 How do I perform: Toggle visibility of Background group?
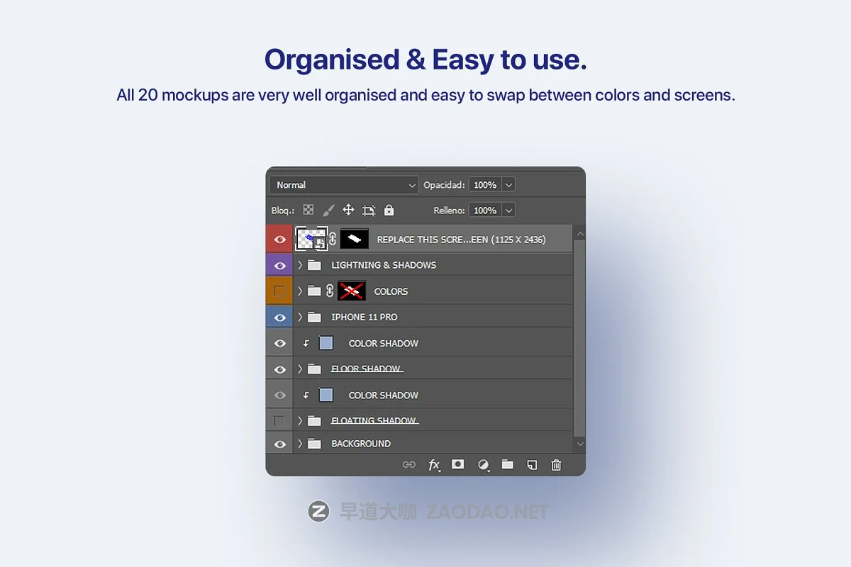click(279, 444)
